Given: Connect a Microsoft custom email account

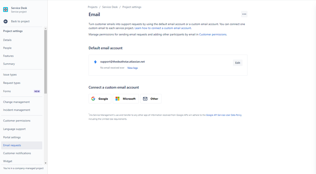Looking at the screenshot, I should (x=126, y=99).
